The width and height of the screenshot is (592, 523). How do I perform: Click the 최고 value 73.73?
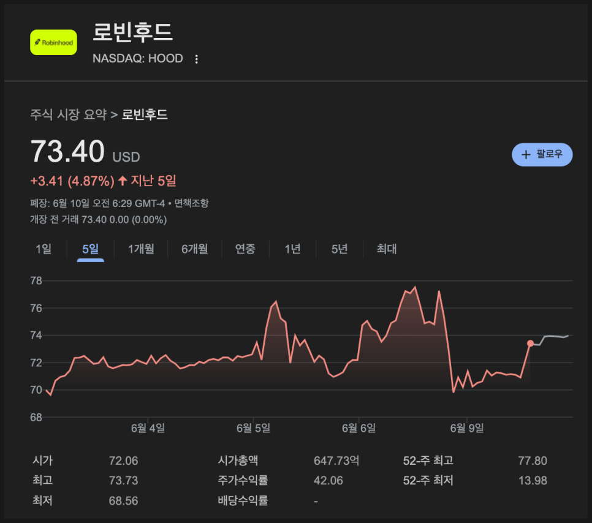[123, 481]
